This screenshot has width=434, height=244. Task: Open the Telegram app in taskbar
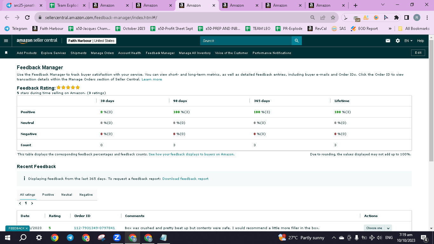(70, 238)
